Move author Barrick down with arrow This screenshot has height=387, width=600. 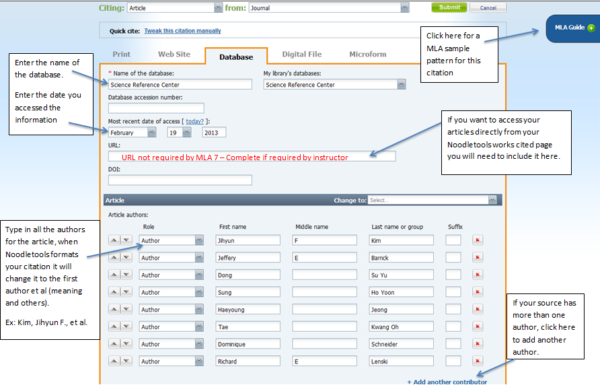click(126, 258)
